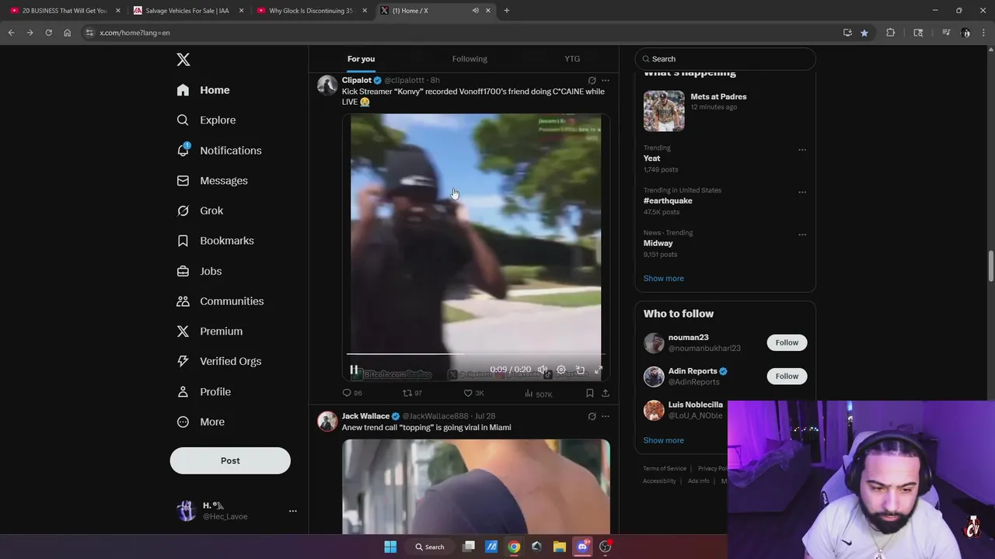Open more options for Midway trend
995x559 pixels.
[802, 234]
